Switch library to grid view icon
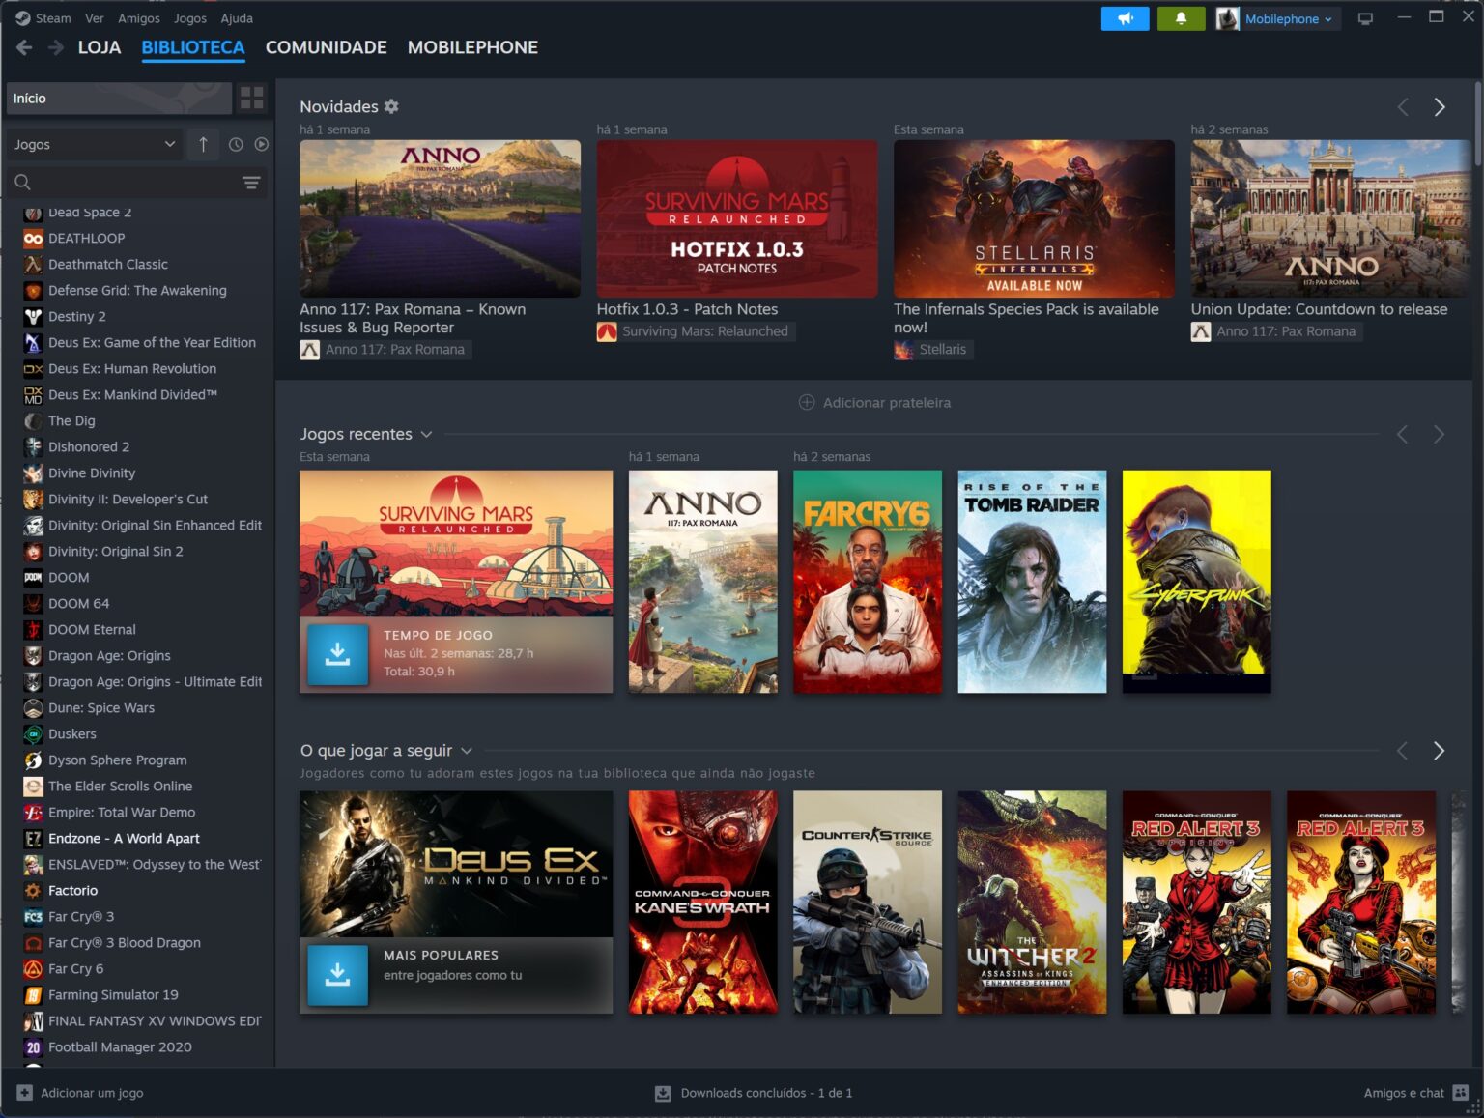 [x=252, y=98]
